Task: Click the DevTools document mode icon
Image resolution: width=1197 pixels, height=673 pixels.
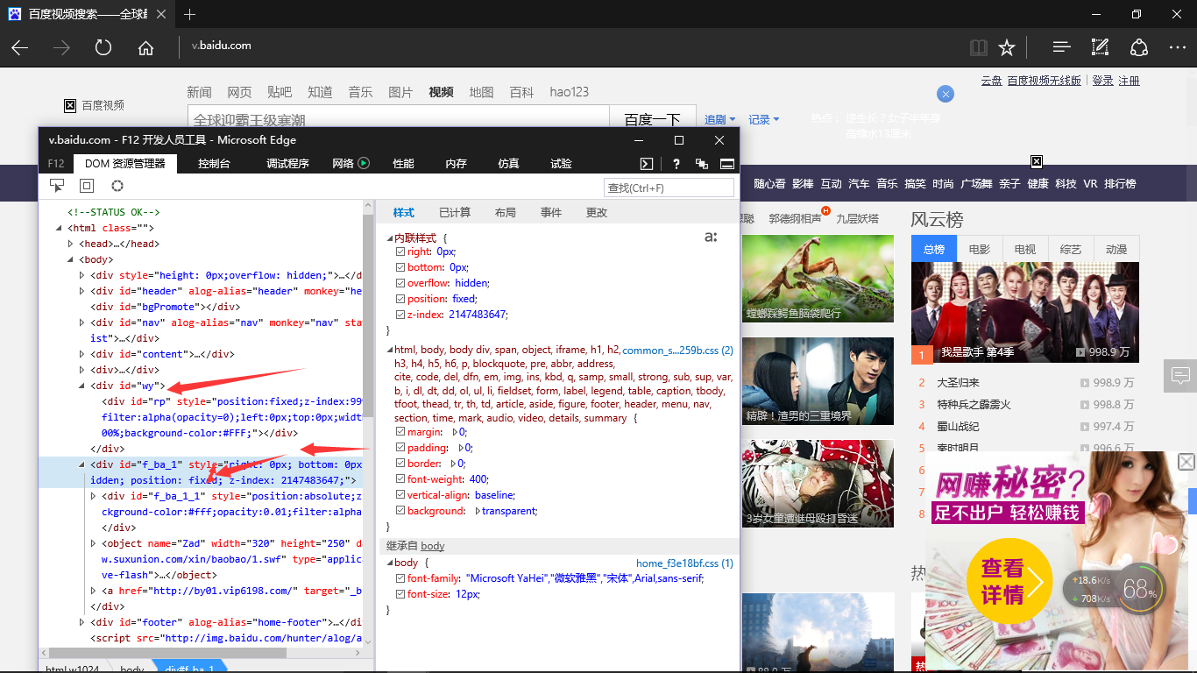Action: point(702,163)
